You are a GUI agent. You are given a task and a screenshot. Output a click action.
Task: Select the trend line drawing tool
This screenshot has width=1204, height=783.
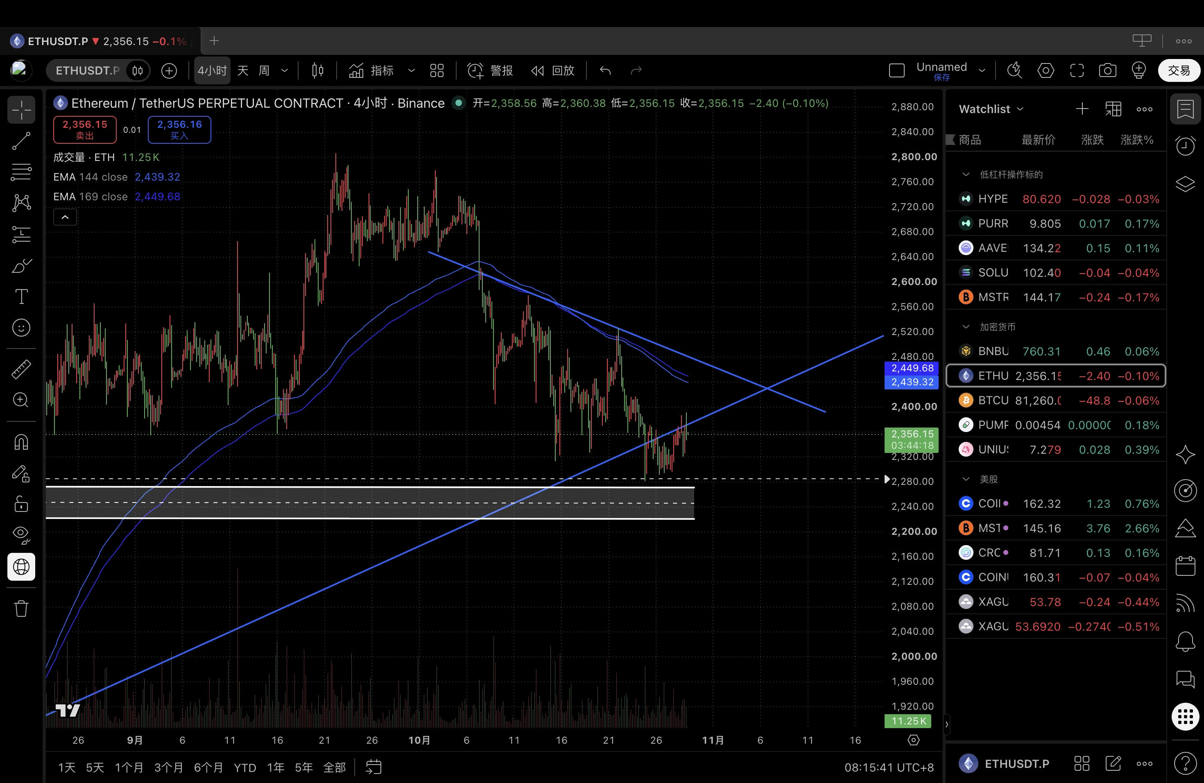(x=21, y=141)
